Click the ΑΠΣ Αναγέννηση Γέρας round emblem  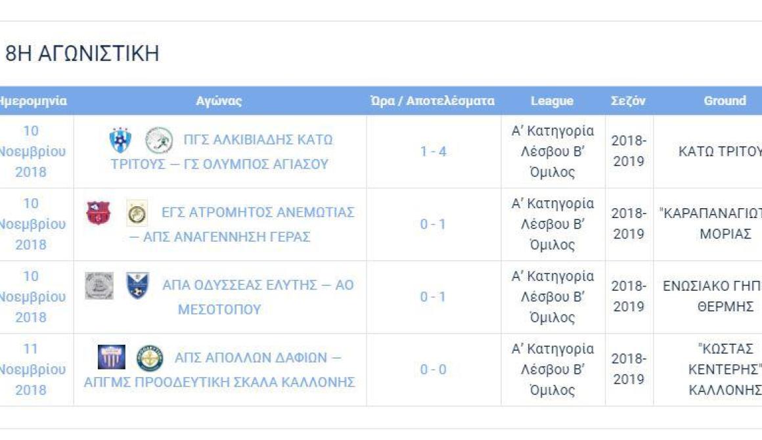pyautogui.click(x=137, y=213)
